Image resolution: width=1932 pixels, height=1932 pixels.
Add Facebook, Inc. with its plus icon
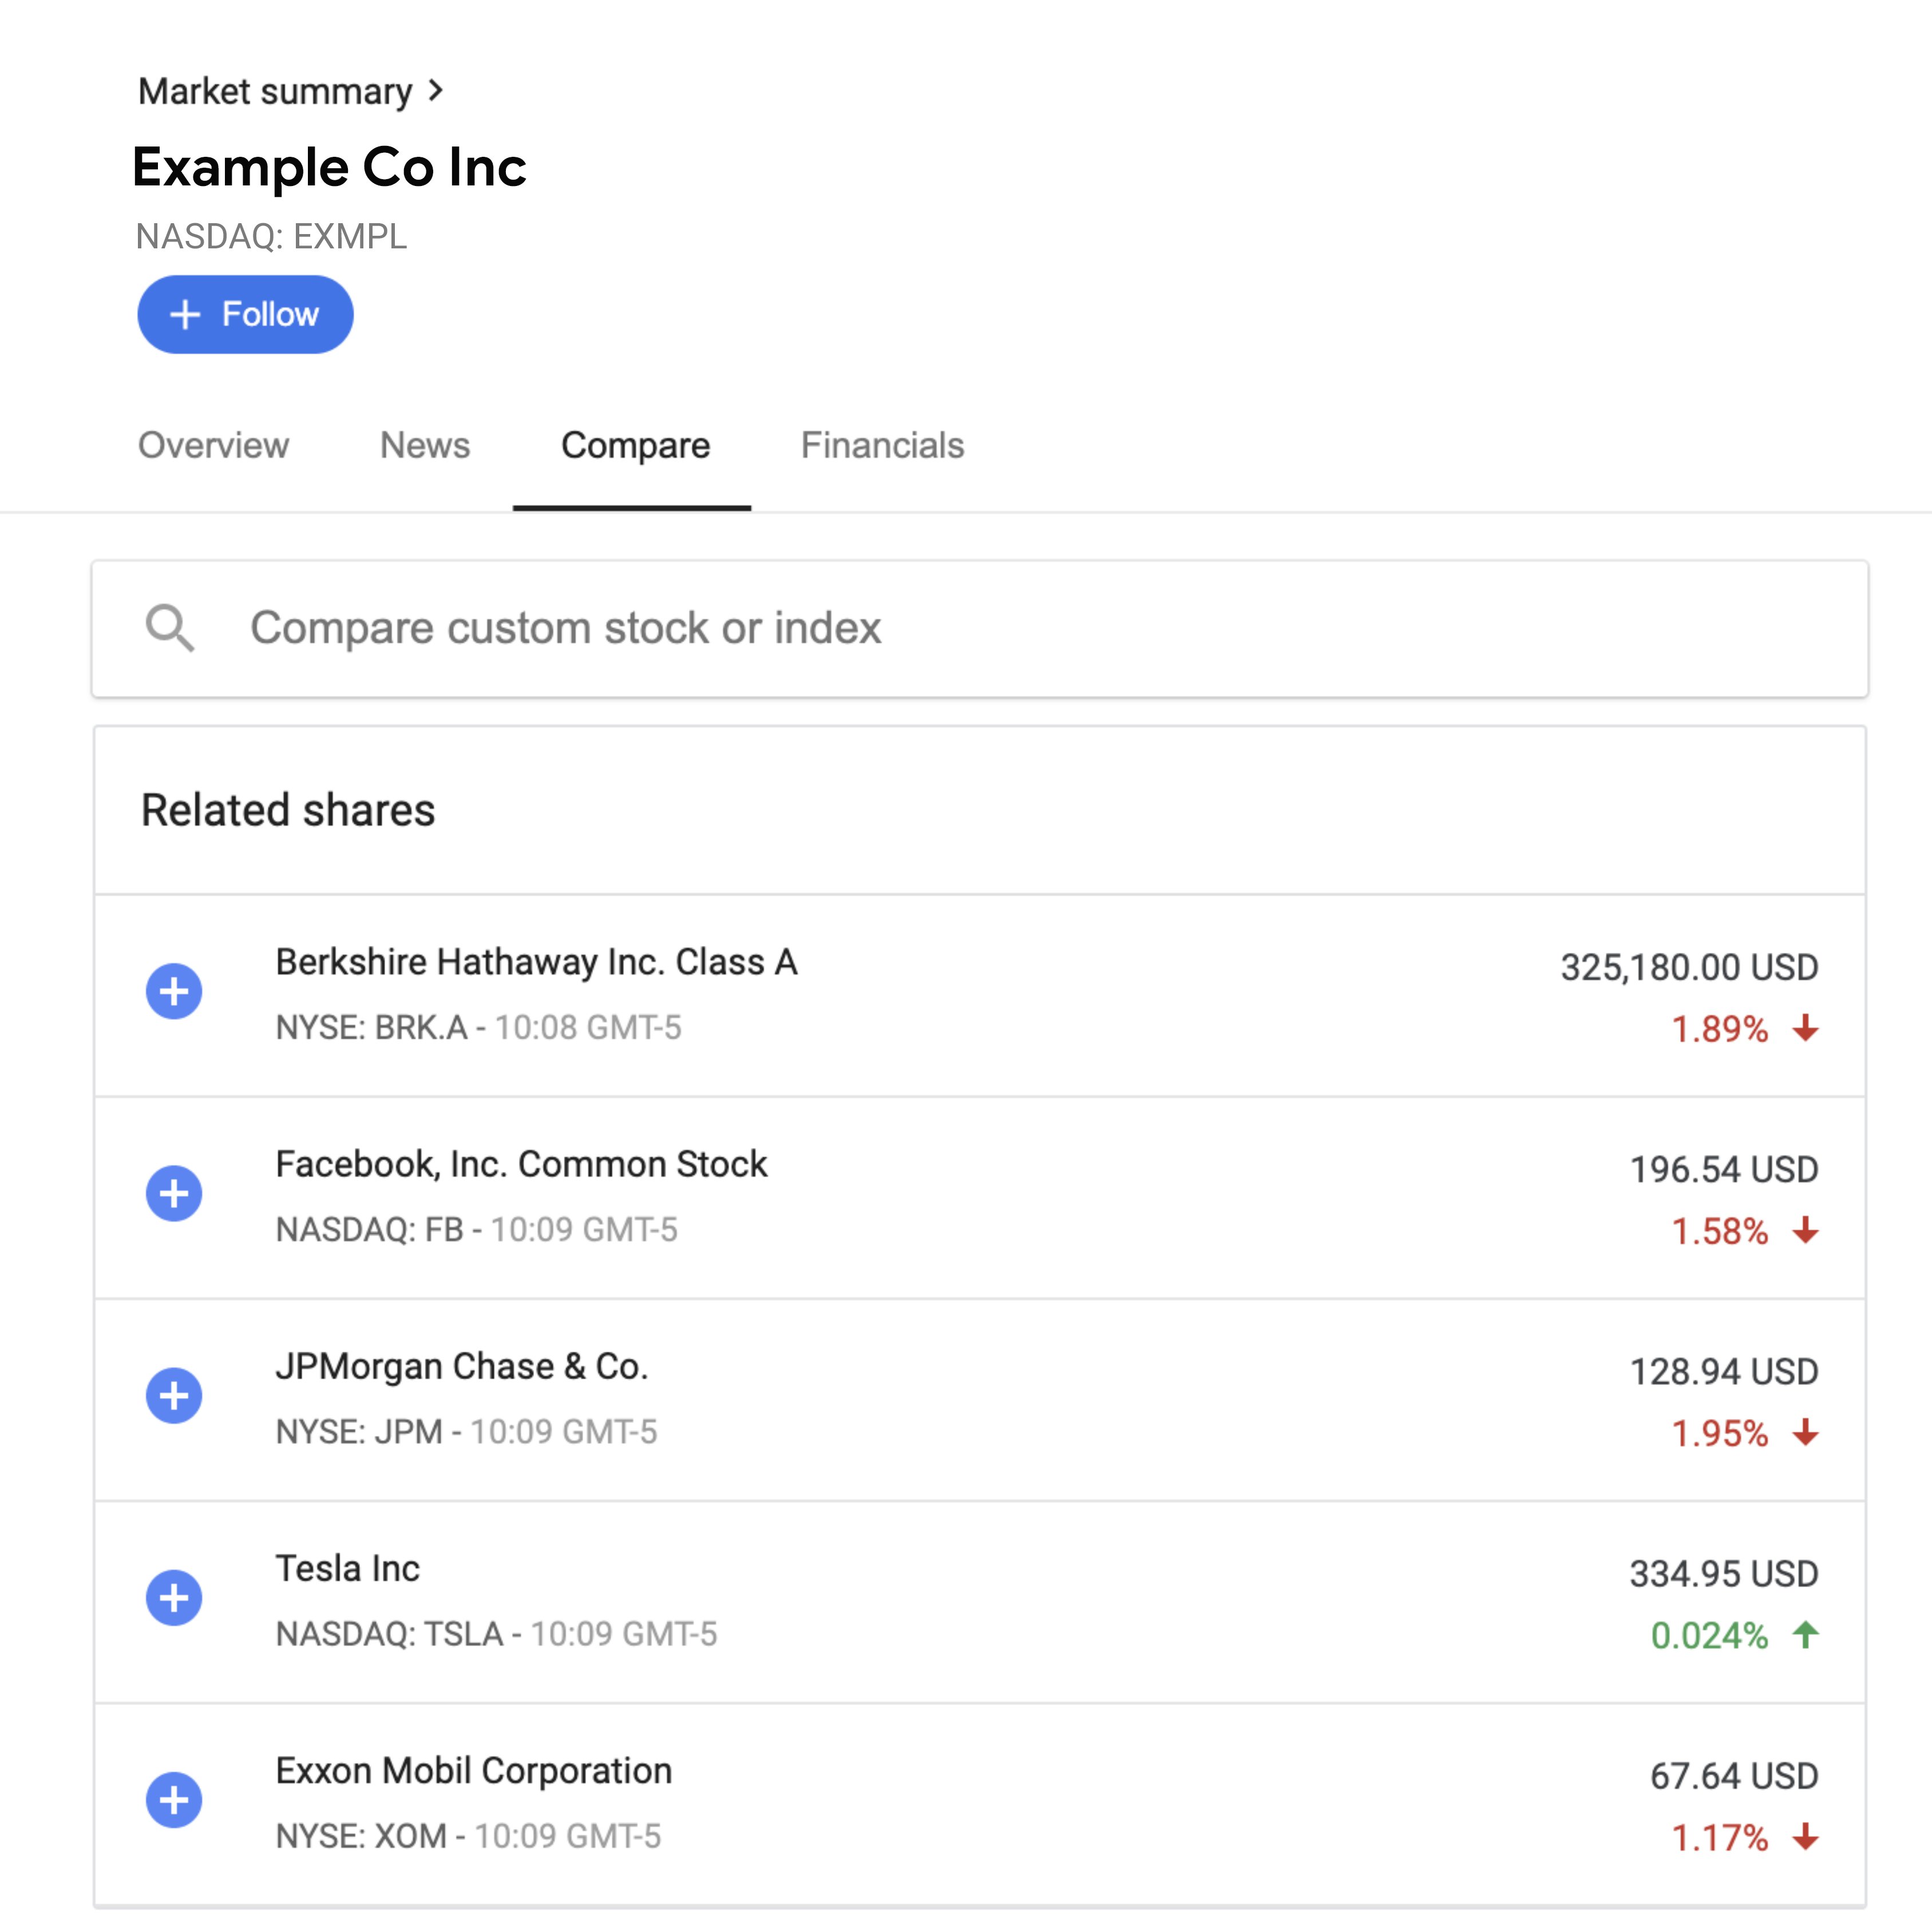click(174, 1193)
